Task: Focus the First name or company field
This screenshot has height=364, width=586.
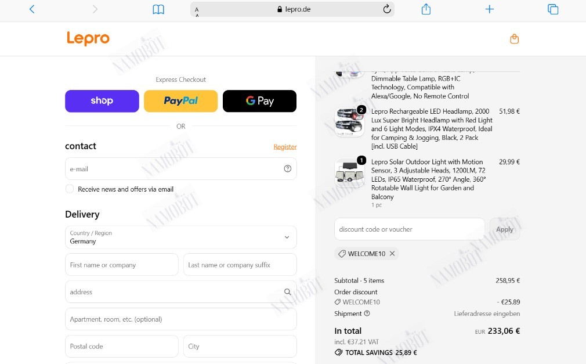Action: (122, 265)
